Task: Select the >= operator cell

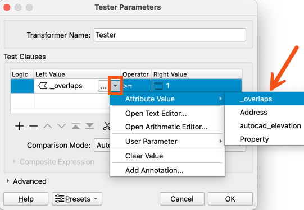Action: pos(137,86)
